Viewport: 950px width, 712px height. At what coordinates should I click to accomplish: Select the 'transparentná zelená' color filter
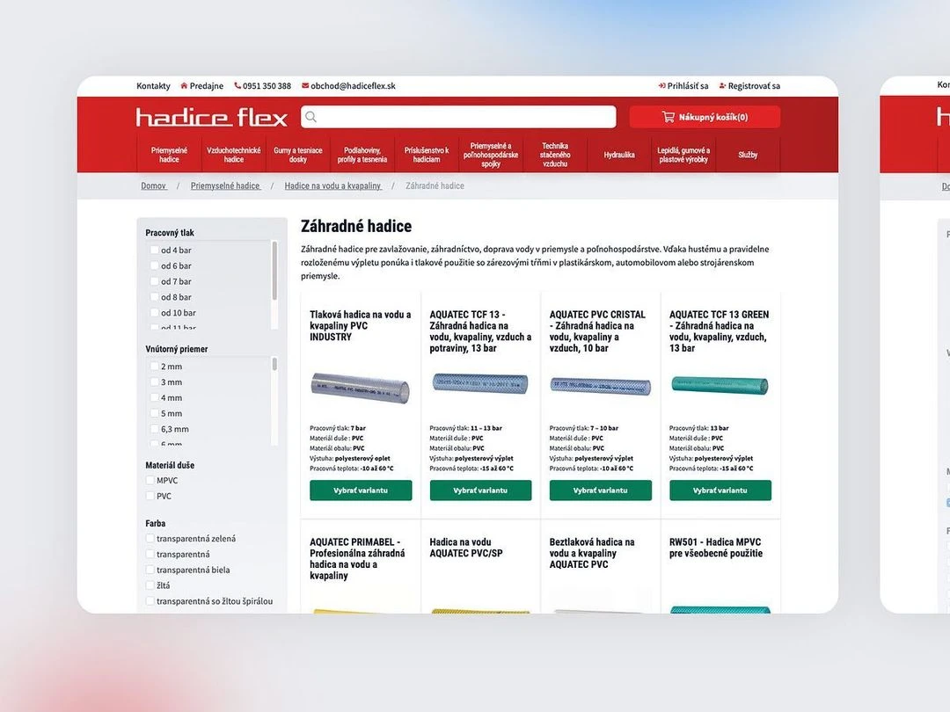pyautogui.click(x=150, y=539)
